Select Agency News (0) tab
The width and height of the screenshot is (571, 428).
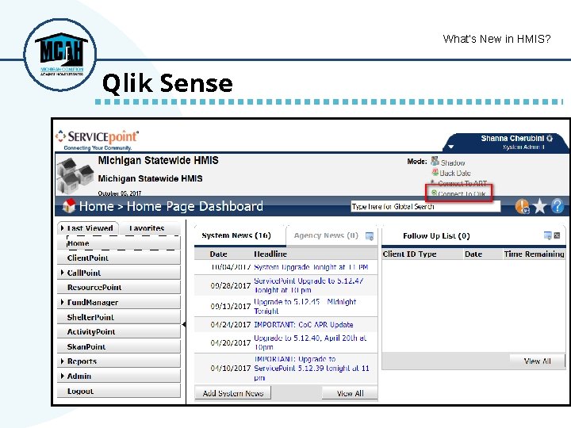tap(326, 235)
